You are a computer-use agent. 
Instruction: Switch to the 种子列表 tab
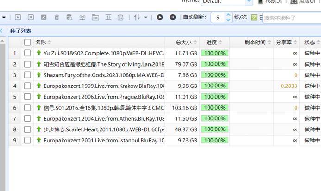(21, 31)
